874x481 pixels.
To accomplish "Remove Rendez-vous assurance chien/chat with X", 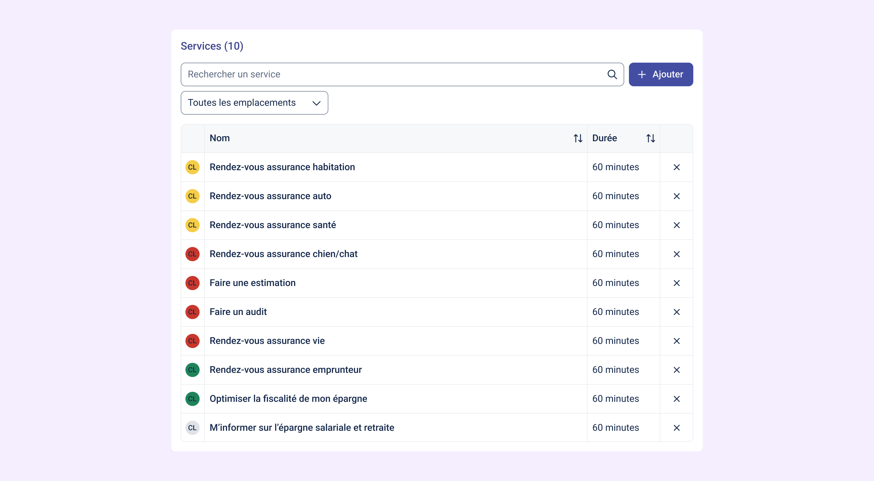I will [676, 254].
